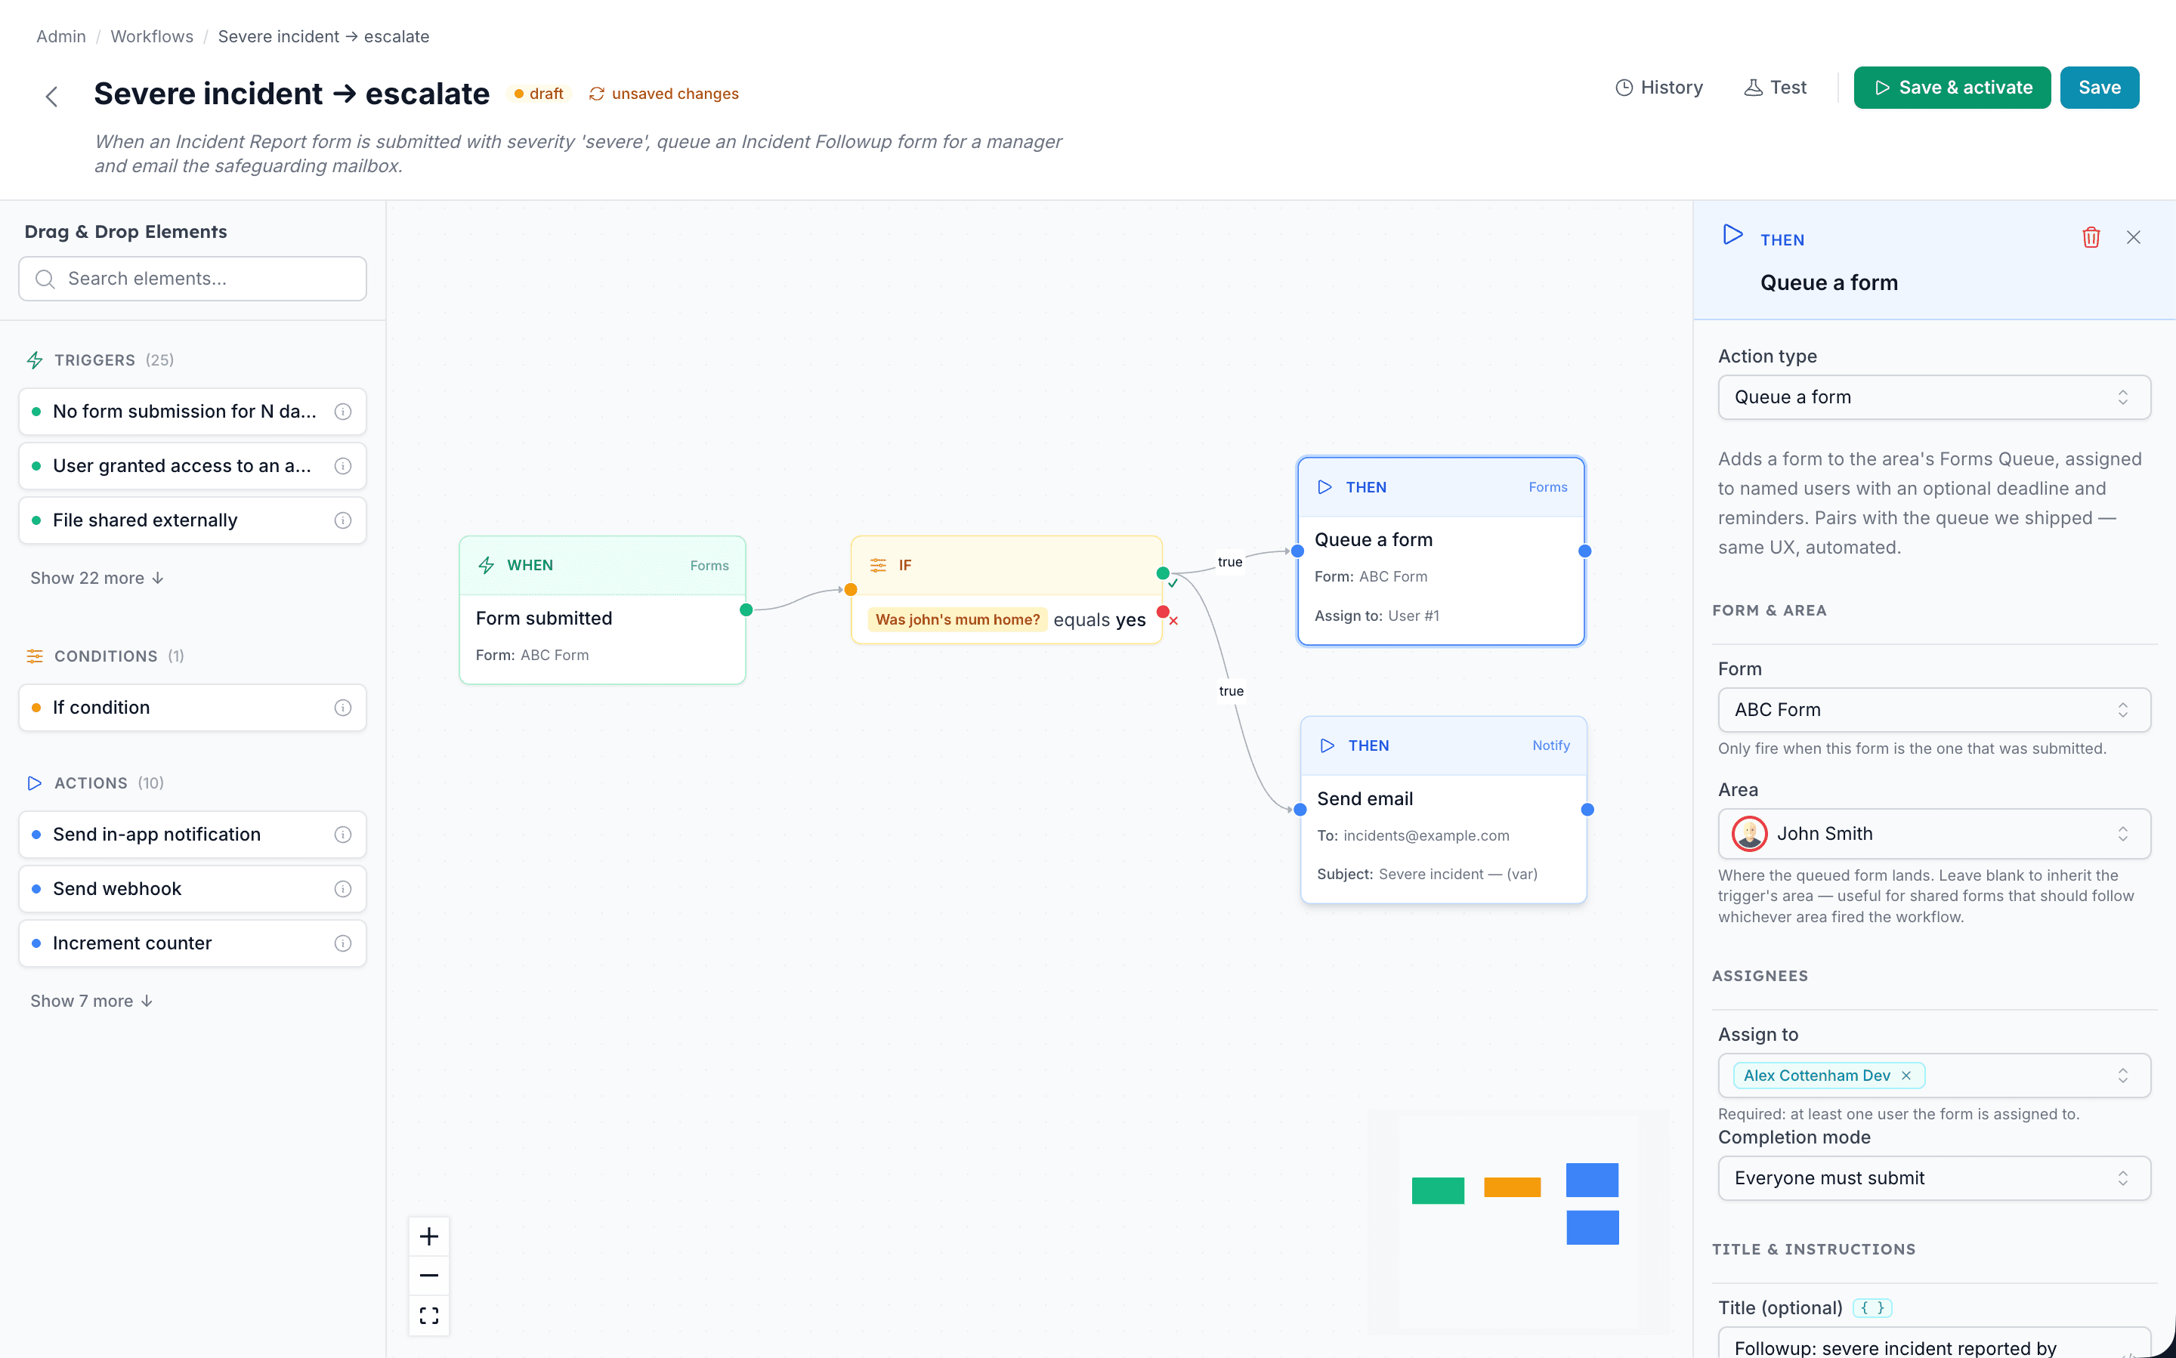Click the Was john's mum home? tag

click(x=958, y=620)
